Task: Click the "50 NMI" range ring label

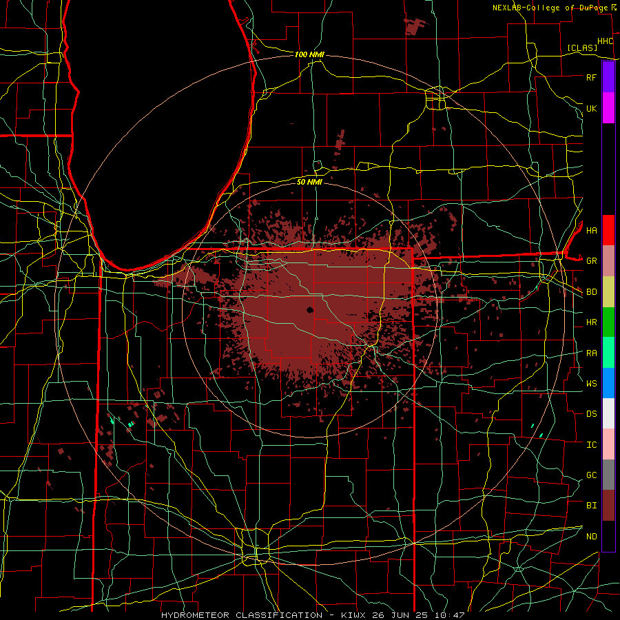Action: point(309,182)
